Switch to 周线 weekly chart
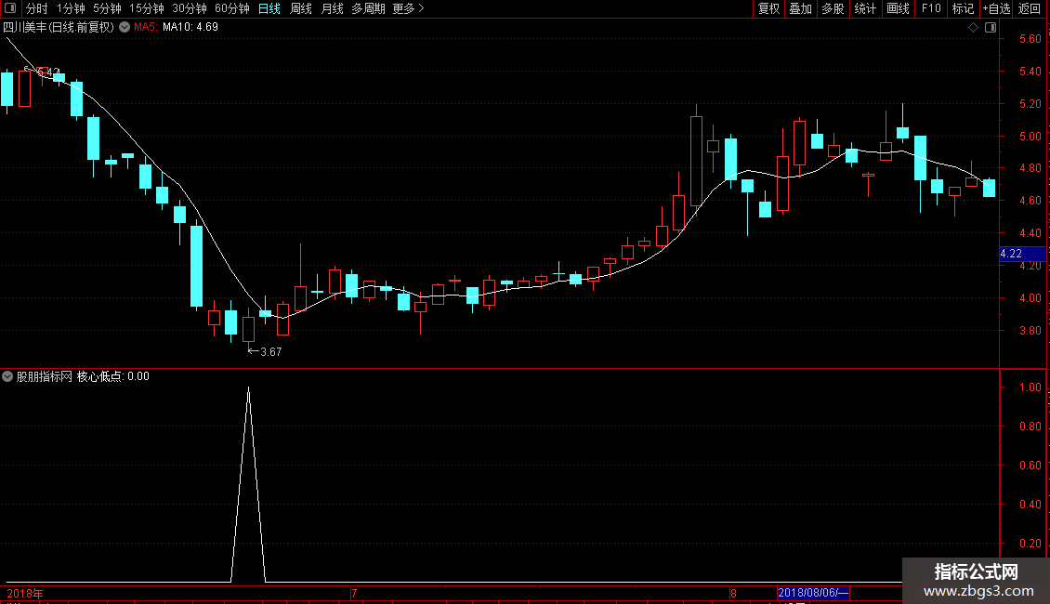The width and height of the screenshot is (1050, 604). point(301,8)
